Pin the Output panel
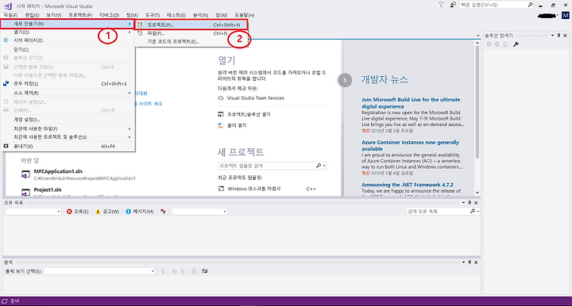 click(470, 262)
